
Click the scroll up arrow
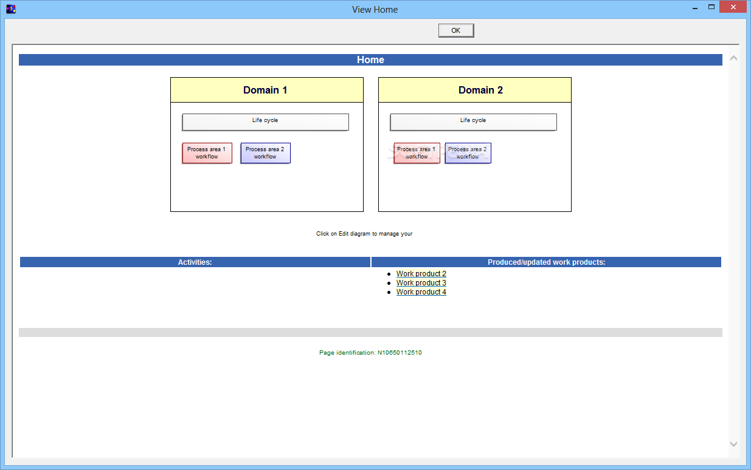click(733, 58)
